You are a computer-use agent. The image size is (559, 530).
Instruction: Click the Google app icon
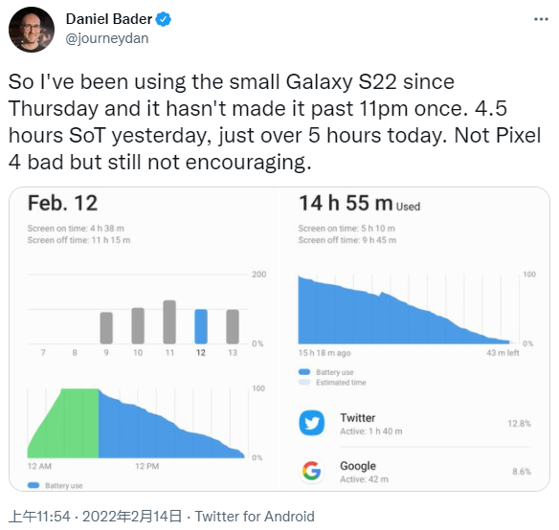[312, 471]
